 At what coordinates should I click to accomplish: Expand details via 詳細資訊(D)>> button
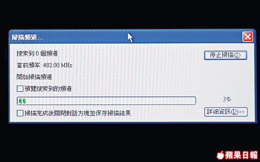point(226,112)
